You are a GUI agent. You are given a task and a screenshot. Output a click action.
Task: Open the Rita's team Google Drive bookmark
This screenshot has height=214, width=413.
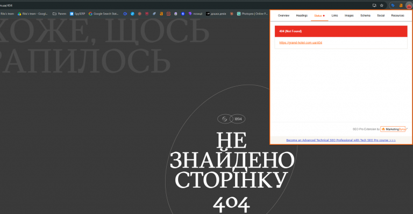(x=33, y=13)
